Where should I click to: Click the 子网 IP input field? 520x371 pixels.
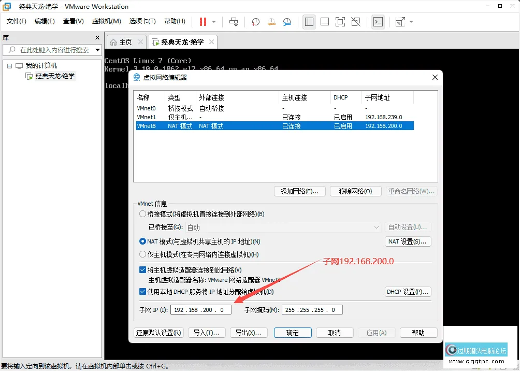click(x=200, y=310)
